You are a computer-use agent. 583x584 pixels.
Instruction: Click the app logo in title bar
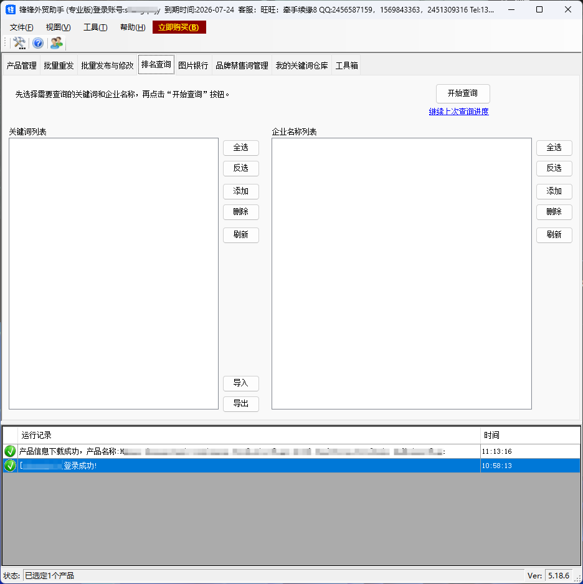click(x=11, y=9)
